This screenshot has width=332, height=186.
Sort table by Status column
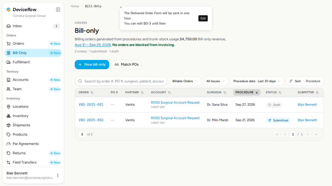click(x=273, y=92)
